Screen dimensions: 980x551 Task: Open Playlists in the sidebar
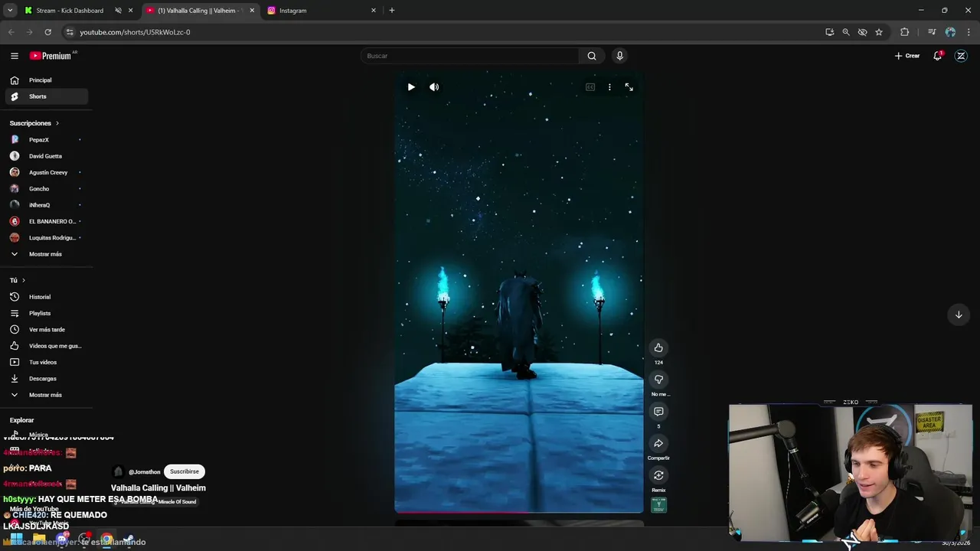46,313
